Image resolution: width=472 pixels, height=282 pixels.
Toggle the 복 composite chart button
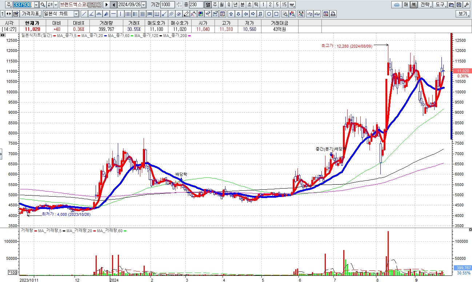point(414,5)
